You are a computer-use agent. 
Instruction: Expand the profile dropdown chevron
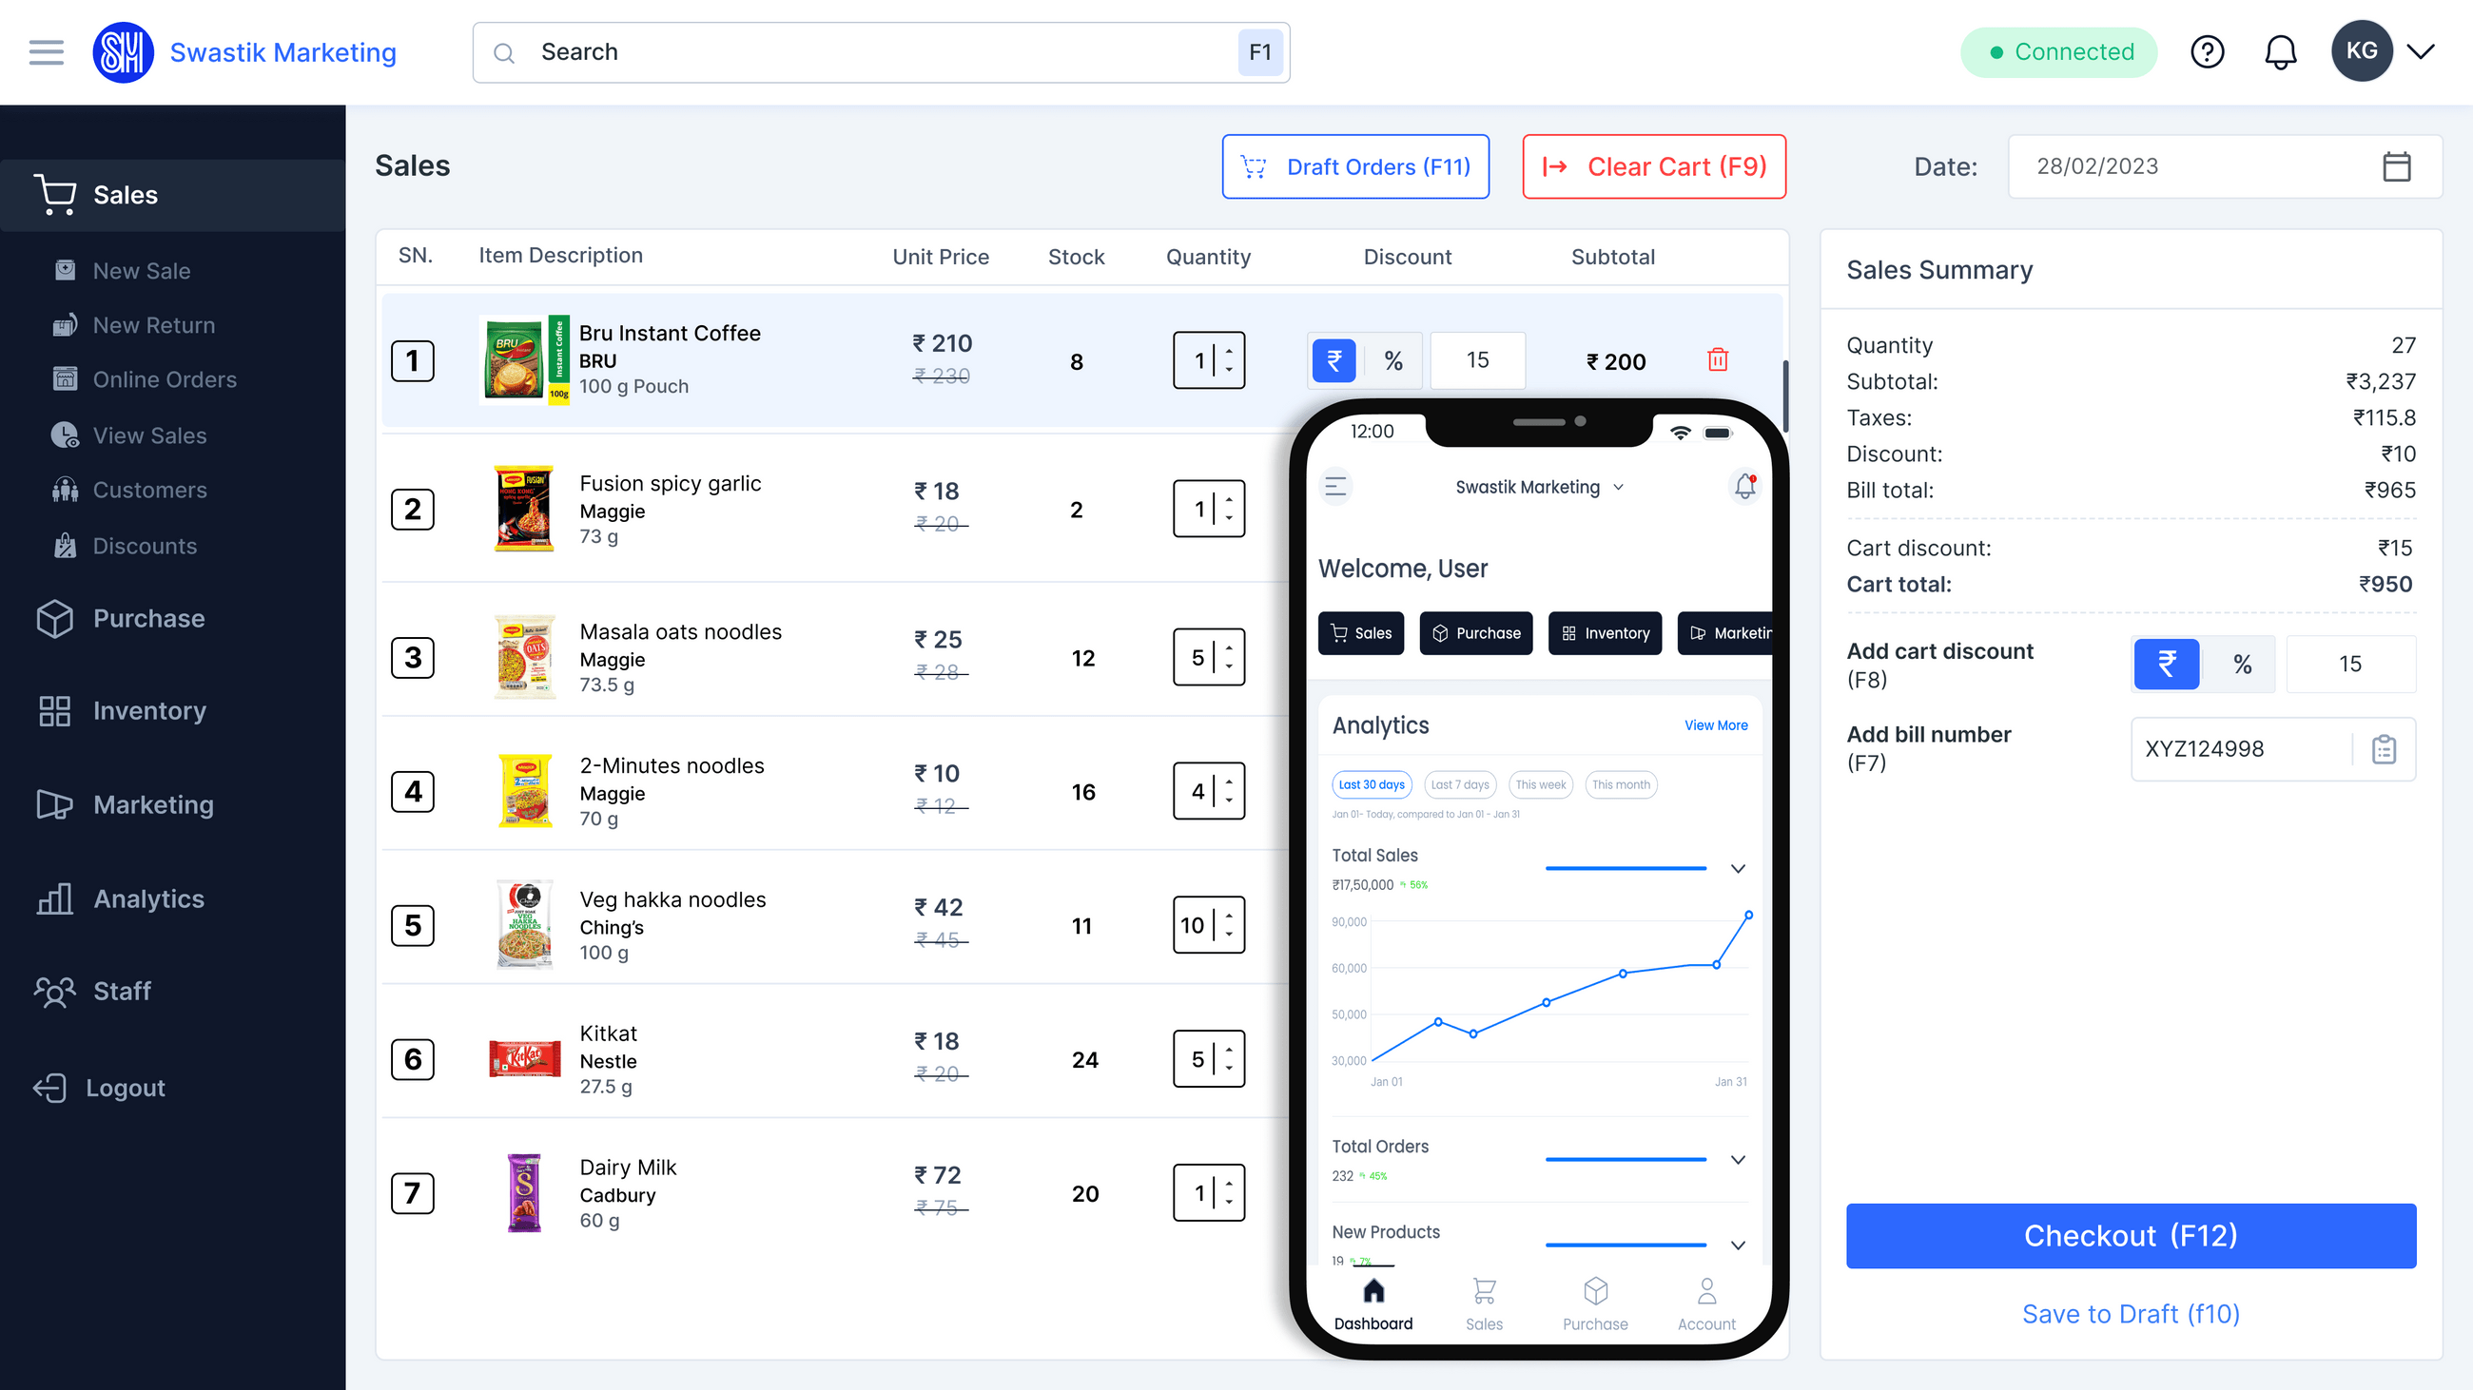(x=2421, y=51)
